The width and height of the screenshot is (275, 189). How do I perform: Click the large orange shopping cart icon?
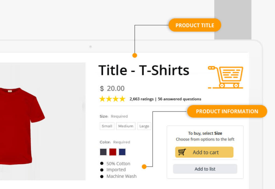(x=226, y=77)
